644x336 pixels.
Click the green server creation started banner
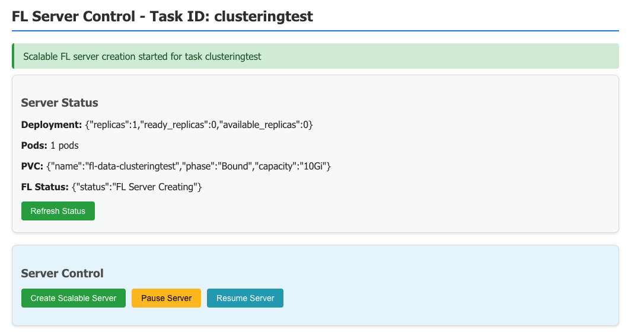tap(315, 56)
